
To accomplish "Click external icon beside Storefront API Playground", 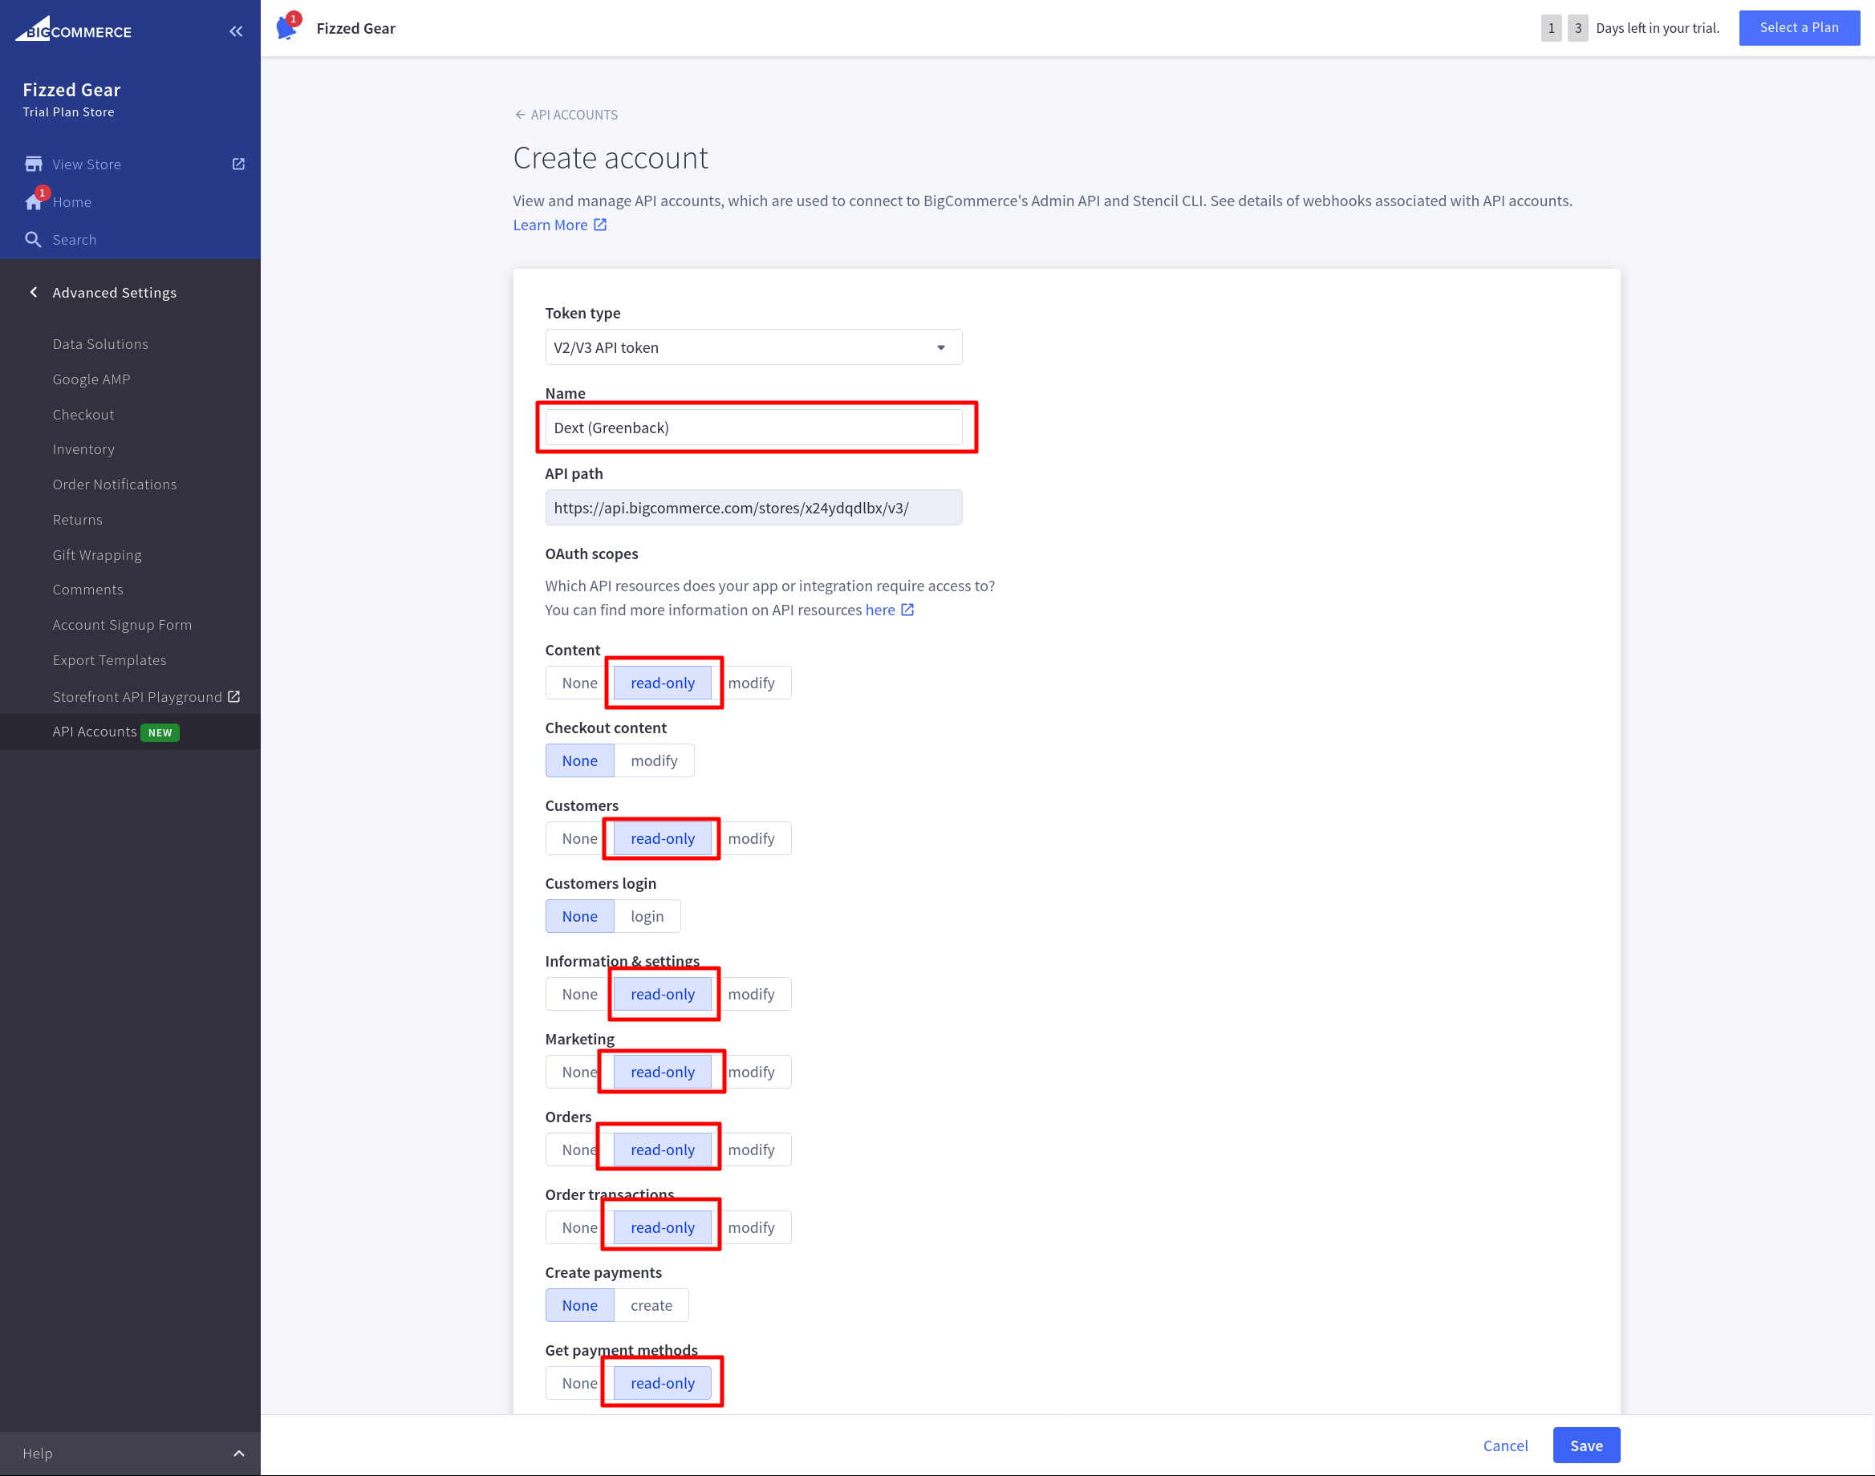I will point(234,696).
